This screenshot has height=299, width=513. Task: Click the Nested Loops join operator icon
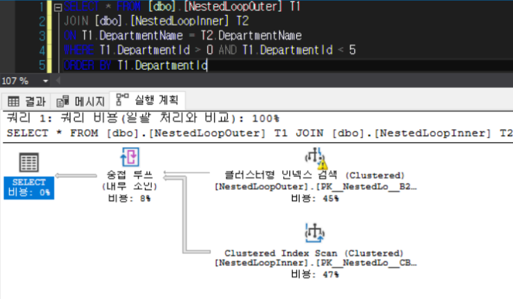pyautogui.click(x=130, y=157)
